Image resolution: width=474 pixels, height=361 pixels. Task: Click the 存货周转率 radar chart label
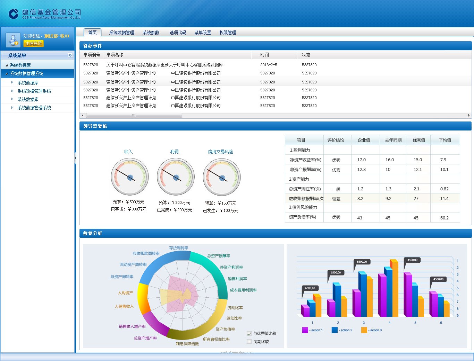[179, 248]
